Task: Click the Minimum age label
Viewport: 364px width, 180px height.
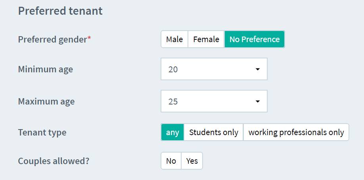Action: pyautogui.click(x=46, y=69)
